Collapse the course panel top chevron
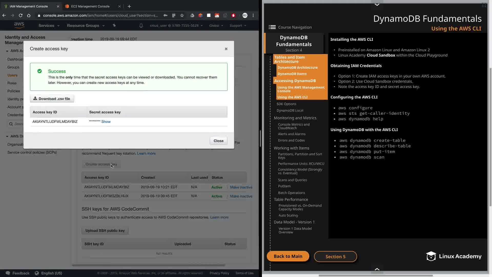The width and height of the screenshot is (492, 277). [377, 4]
